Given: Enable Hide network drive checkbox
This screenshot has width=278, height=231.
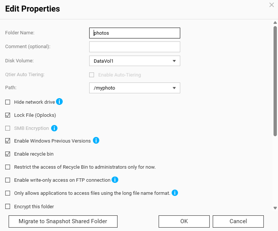Looking at the screenshot, I should point(8,102).
